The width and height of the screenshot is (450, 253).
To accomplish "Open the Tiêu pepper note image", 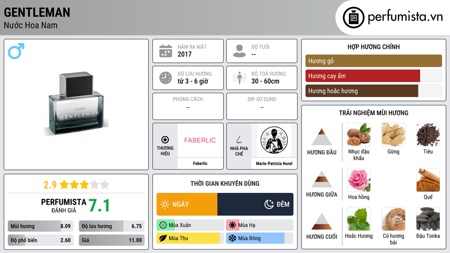I will click(x=428, y=134).
